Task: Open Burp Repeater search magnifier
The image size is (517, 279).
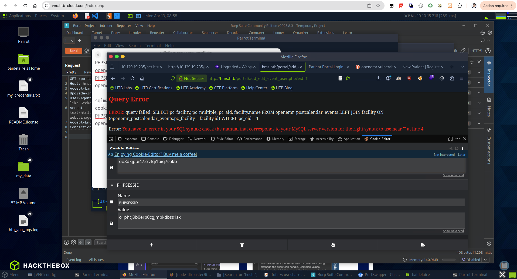Action: pyautogui.click(x=483, y=40)
